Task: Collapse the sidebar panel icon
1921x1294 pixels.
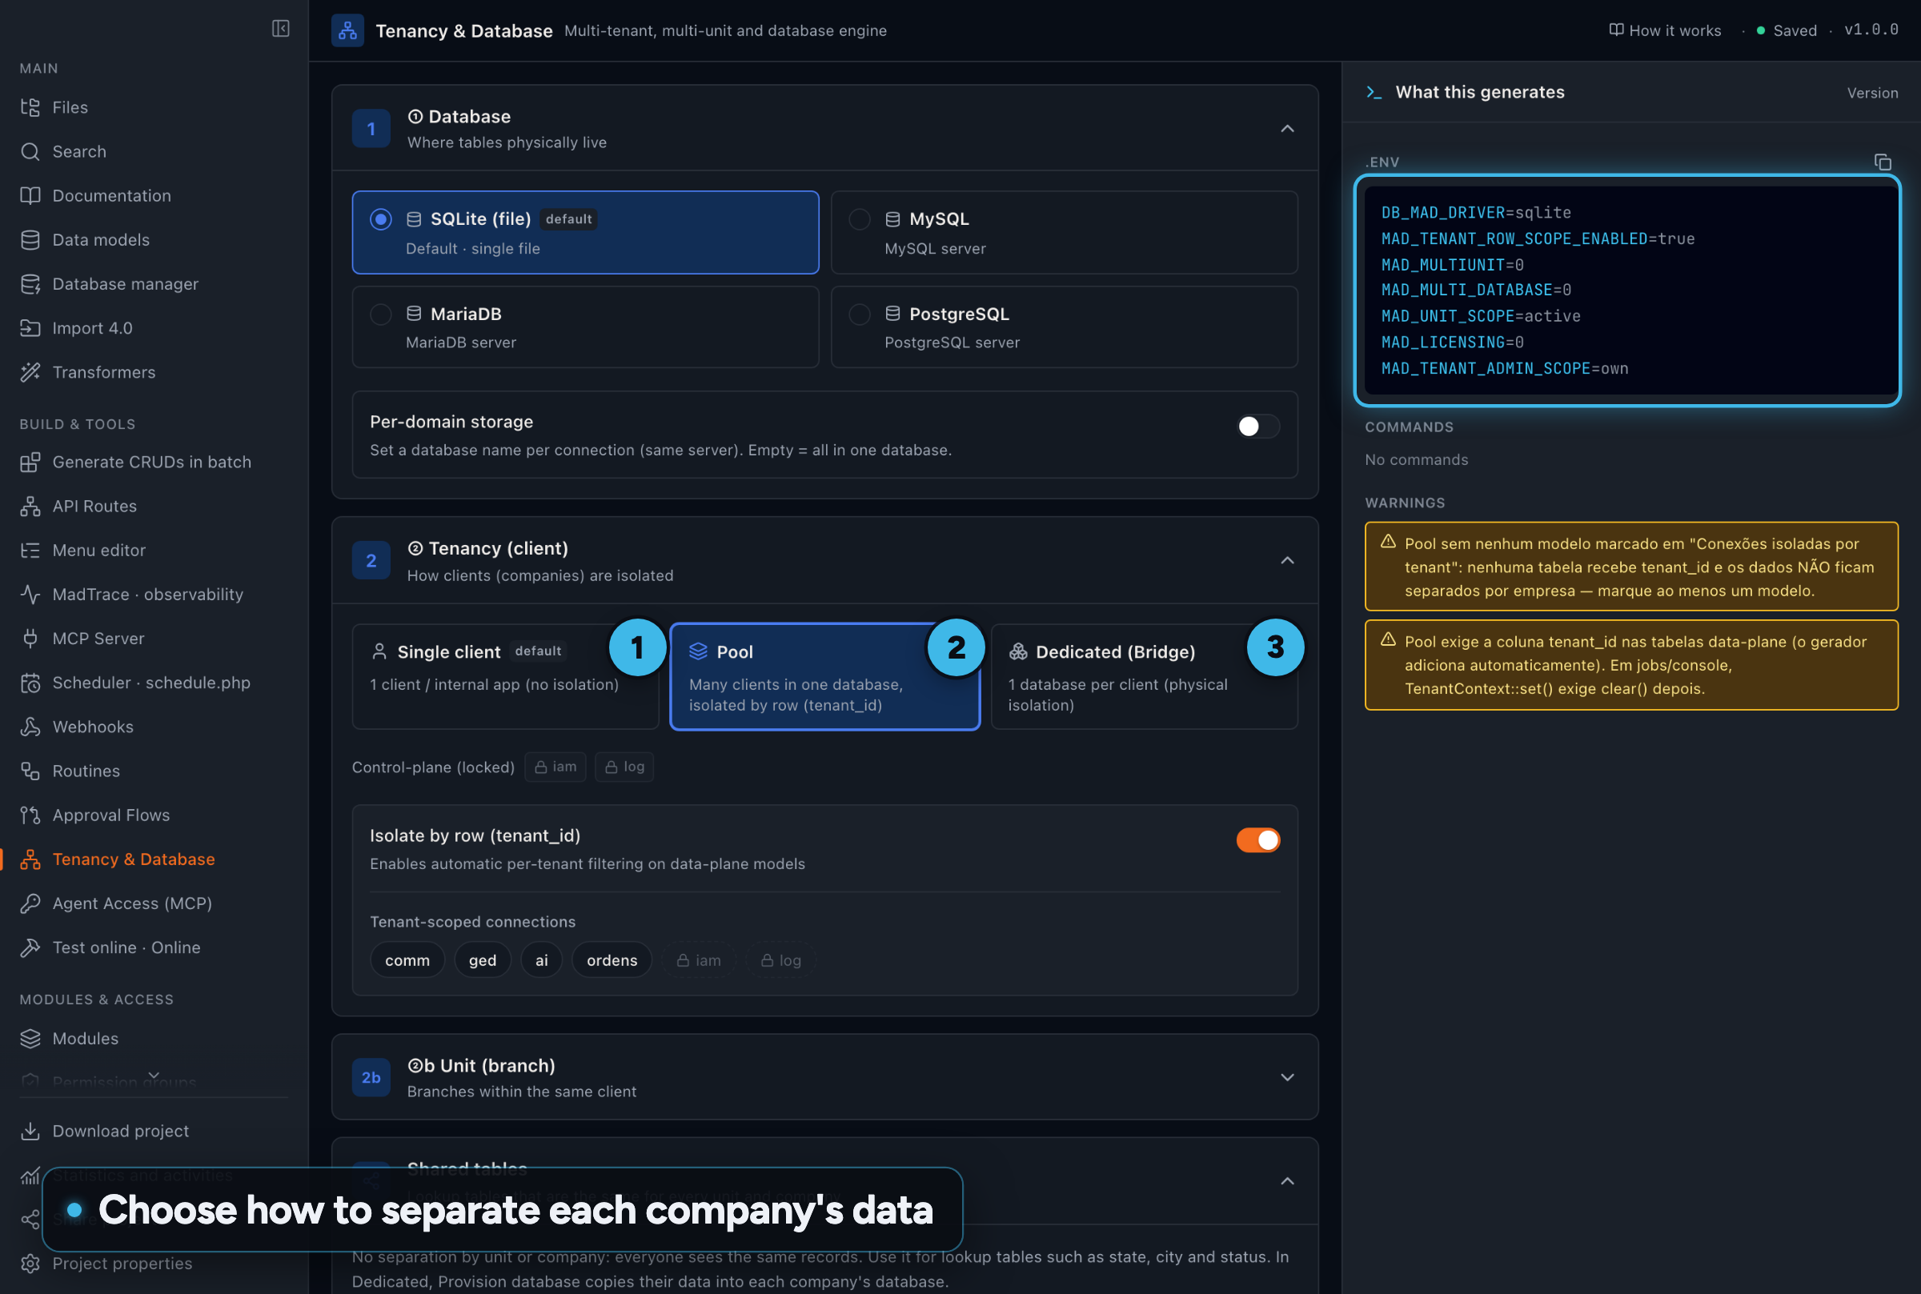Action: coord(281,29)
